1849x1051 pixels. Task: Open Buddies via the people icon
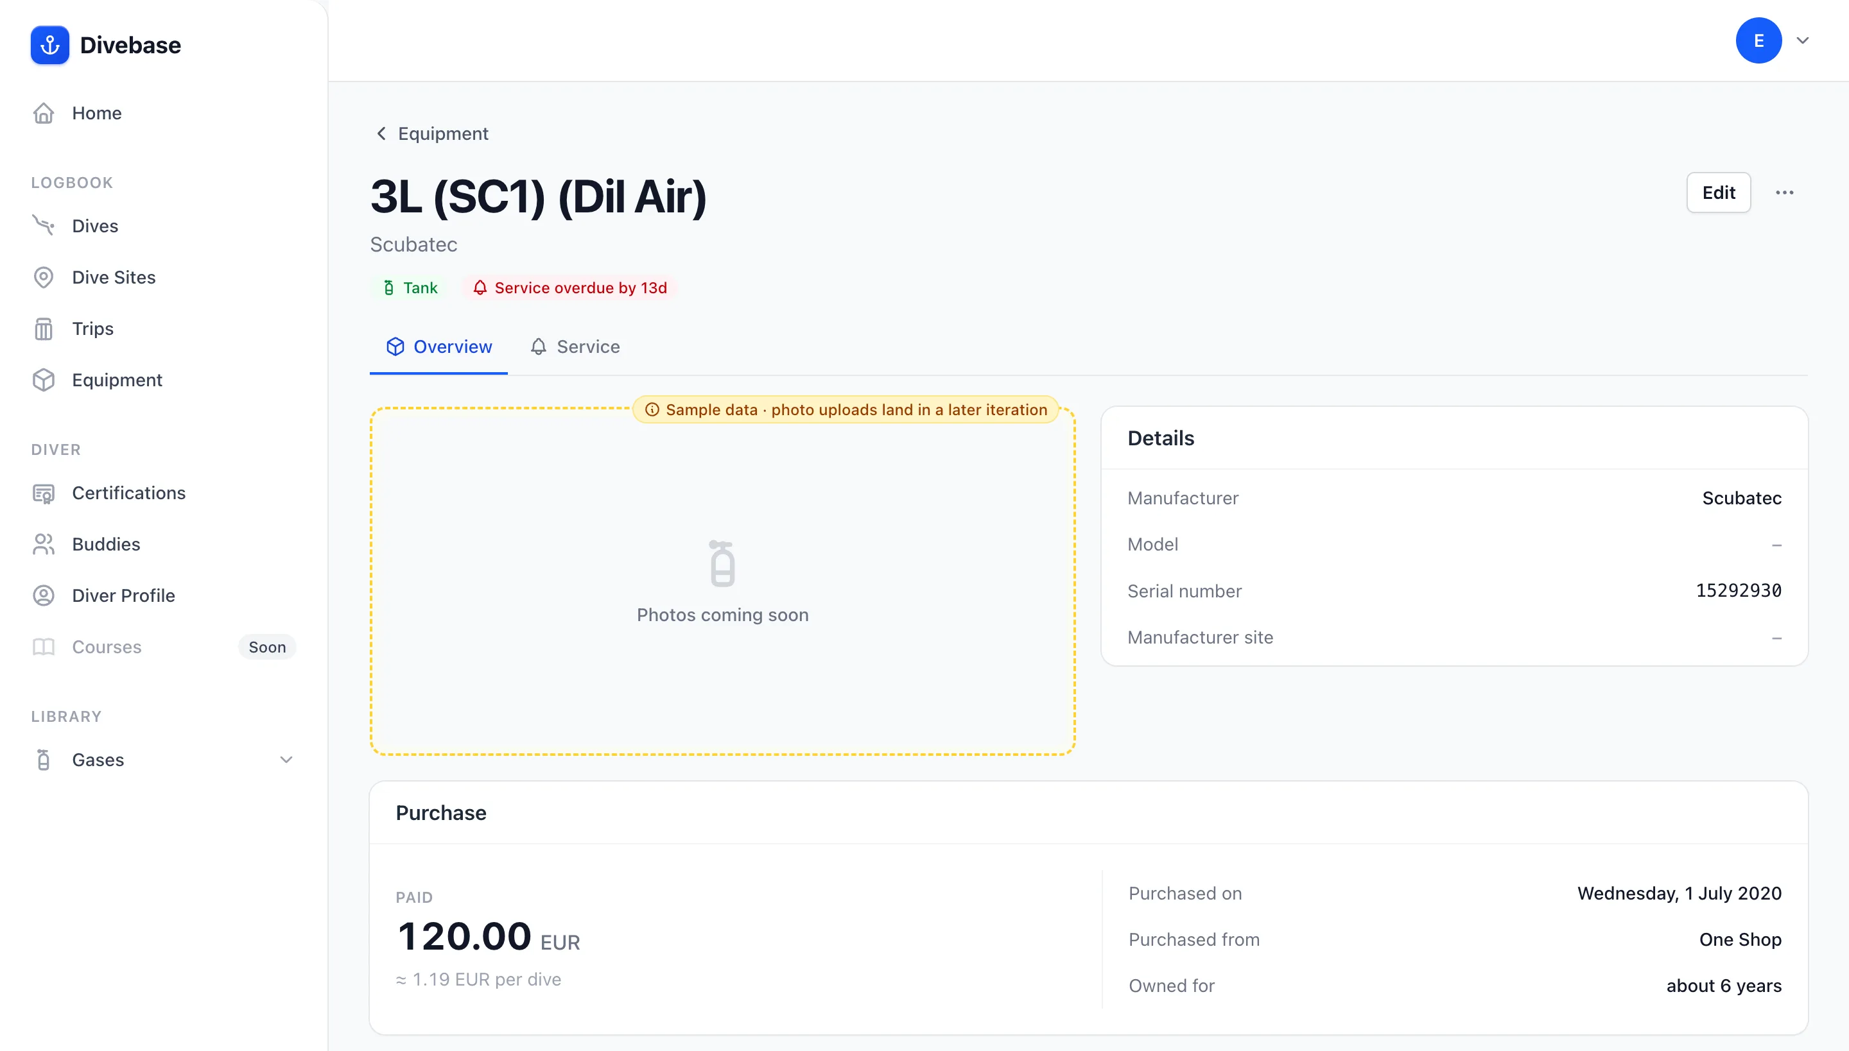click(44, 544)
